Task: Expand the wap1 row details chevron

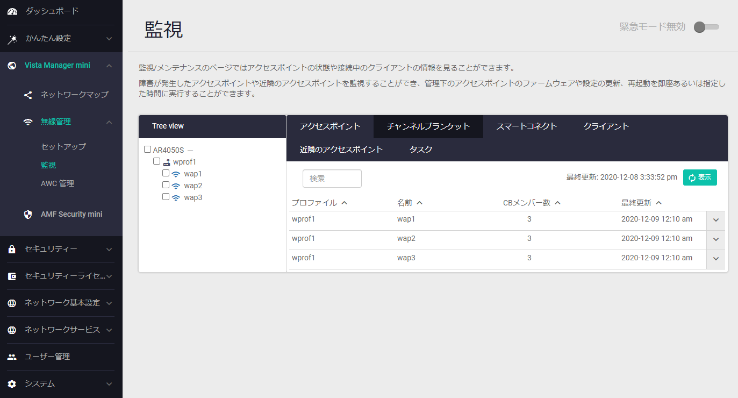Action: click(715, 220)
